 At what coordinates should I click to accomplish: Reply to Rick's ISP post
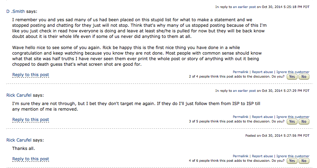pos(31,120)
